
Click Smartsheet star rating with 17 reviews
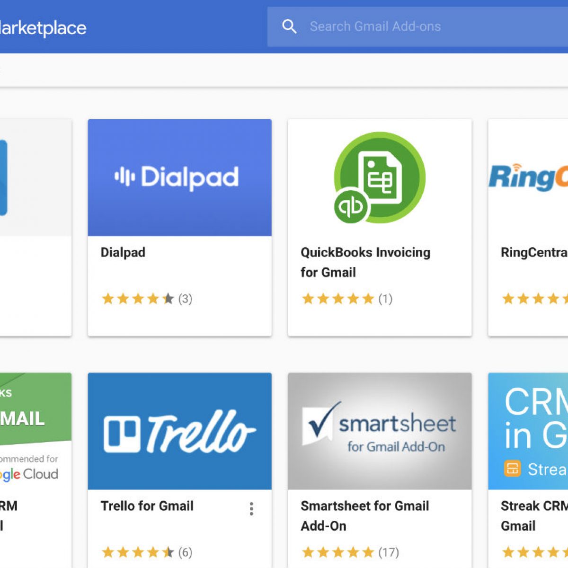click(350, 552)
